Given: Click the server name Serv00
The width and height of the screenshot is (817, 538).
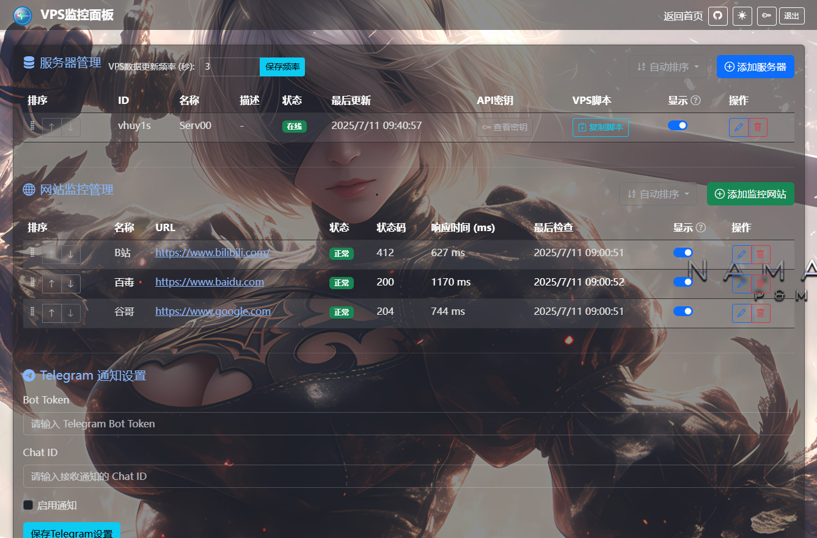Looking at the screenshot, I should click(x=196, y=125).
